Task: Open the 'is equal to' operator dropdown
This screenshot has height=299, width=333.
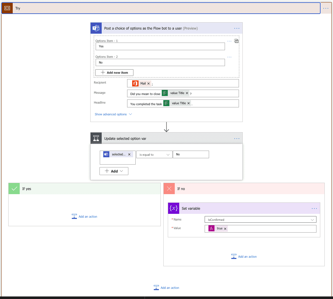Action: click(154, 154)
